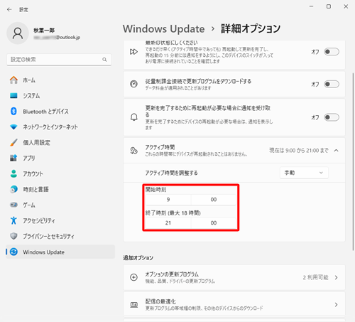Go back with the arrow icon
This screenshot has width=355, height=322.
[x=9, y=9]
